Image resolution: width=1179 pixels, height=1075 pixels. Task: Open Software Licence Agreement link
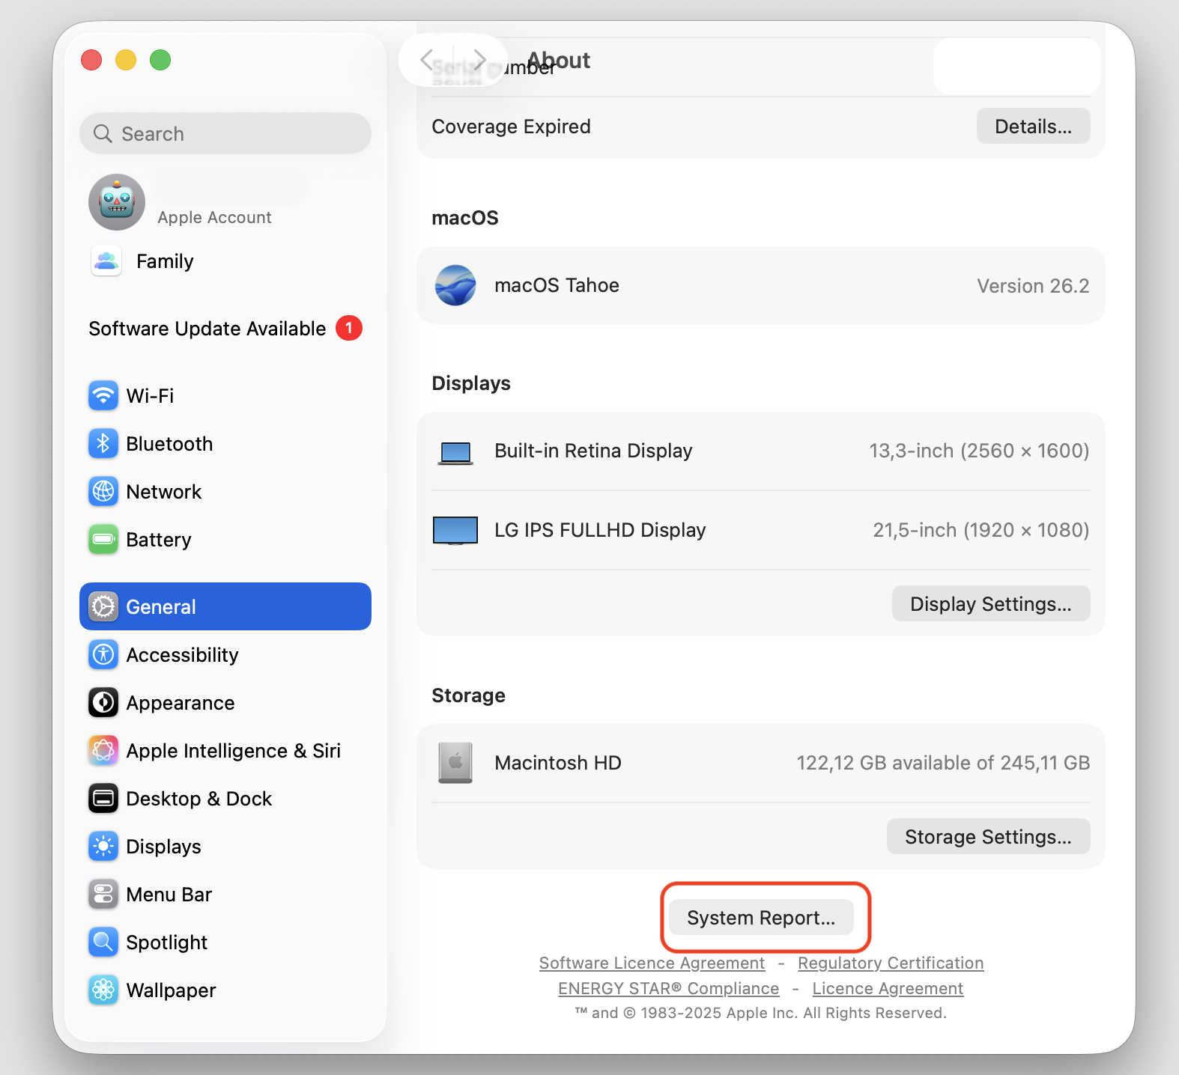coord(652,963)
